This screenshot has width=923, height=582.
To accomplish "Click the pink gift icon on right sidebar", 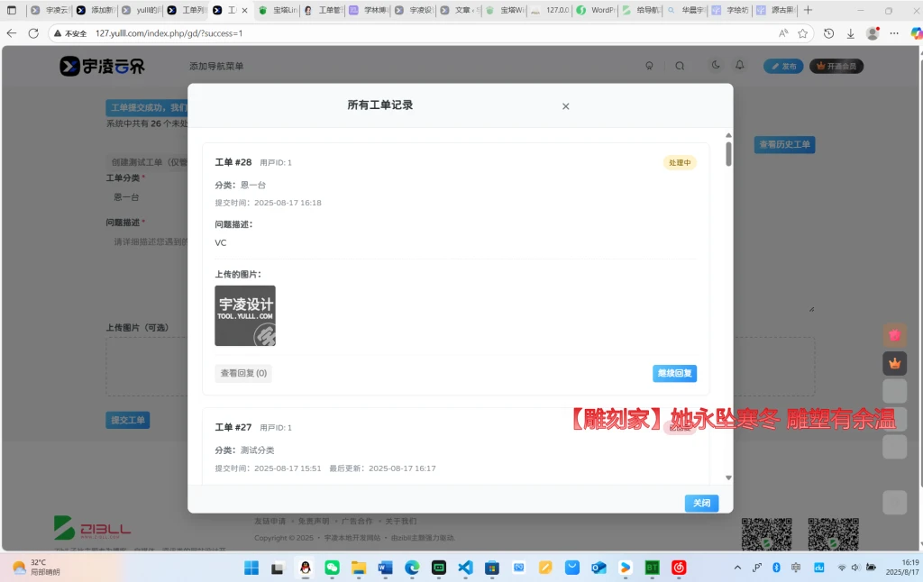I will click(x=893, y=334).
